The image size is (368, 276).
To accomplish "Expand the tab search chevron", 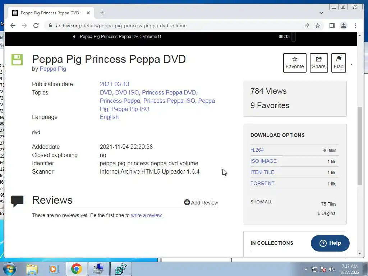I will click(x=321, y=13).
